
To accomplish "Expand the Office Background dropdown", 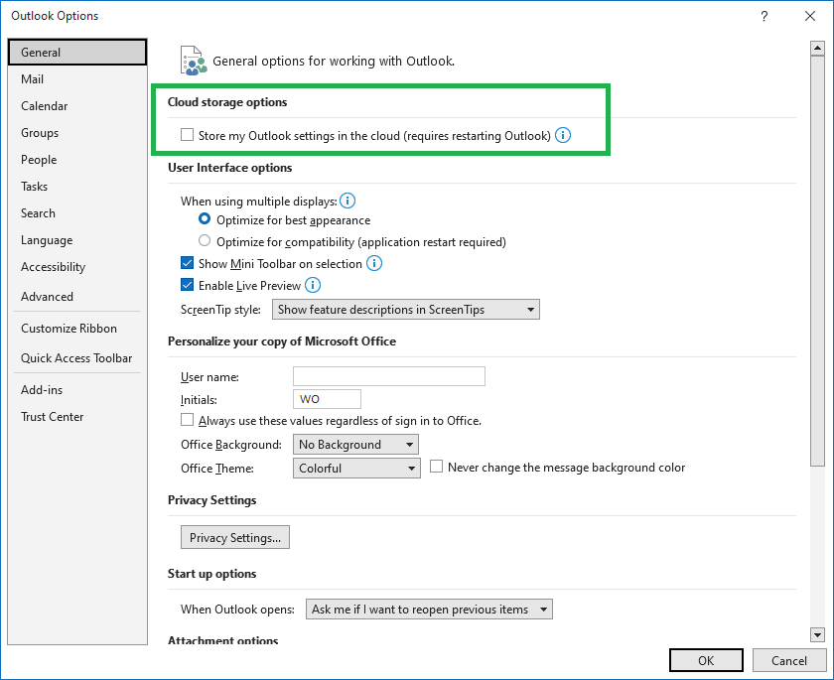I will click(x=355, y=445).
